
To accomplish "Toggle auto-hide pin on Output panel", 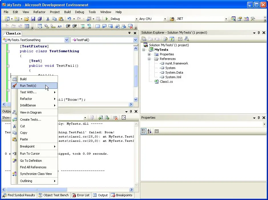I will pyautogui.click(x=131, y=112).
